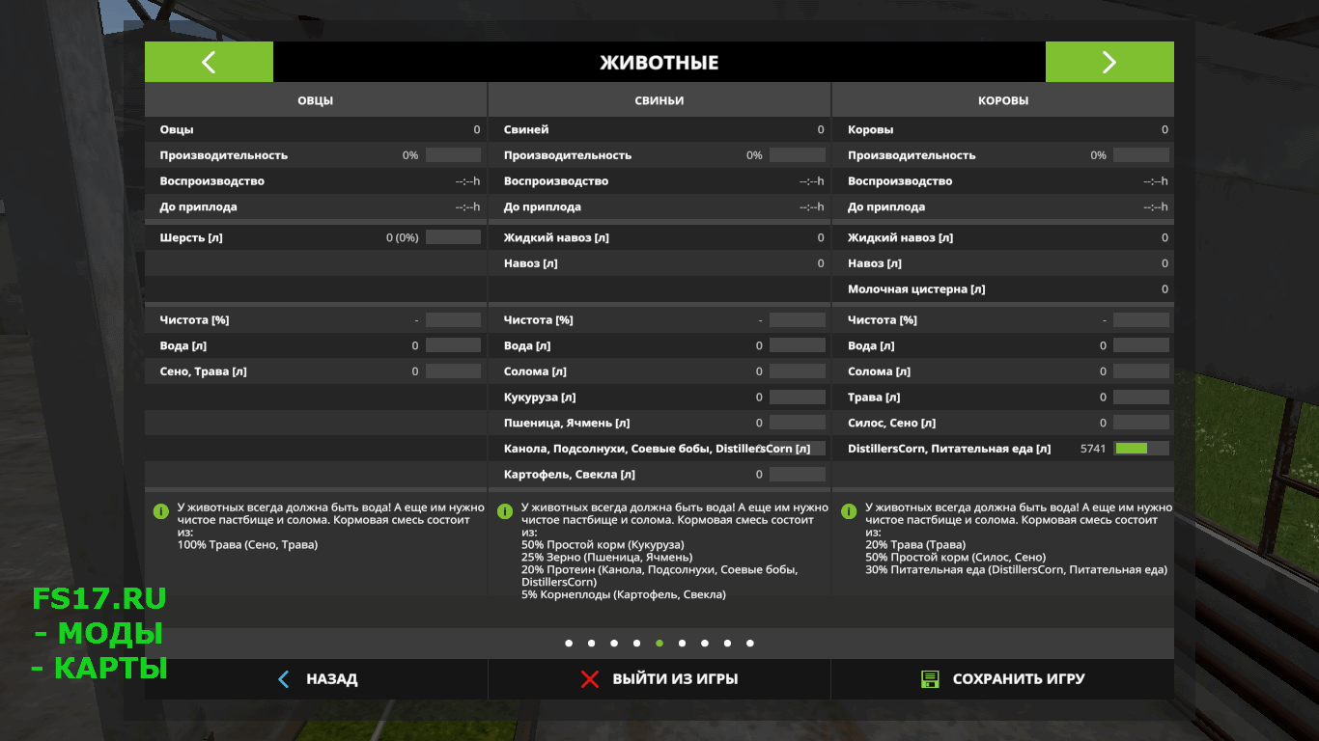Click info icon in the Коровы column

pyautogui.click(x=849, y=511)
